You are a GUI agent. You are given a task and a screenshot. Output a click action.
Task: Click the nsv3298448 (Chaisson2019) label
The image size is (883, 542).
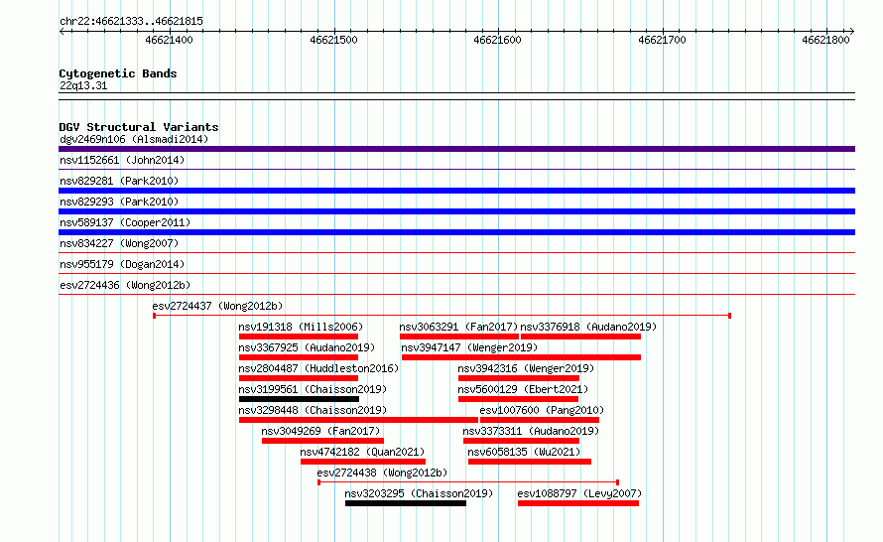(x=313, y=410)
